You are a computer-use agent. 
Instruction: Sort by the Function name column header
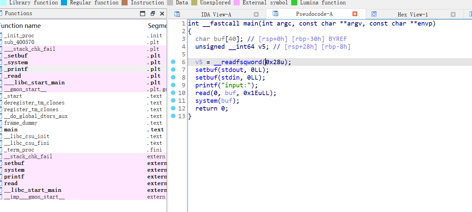[72, 26]
